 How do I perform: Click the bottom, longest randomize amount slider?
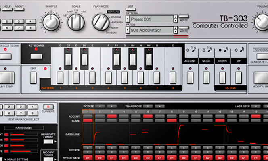[x=24, y=151]
